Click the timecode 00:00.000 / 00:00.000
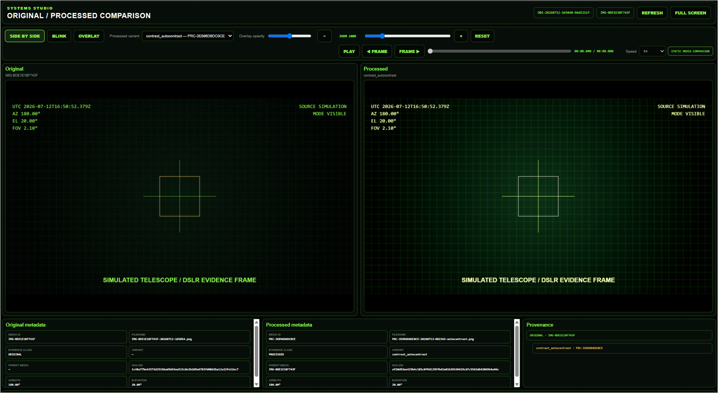Viewport: 718px width, 393px height. pos(594,51)
